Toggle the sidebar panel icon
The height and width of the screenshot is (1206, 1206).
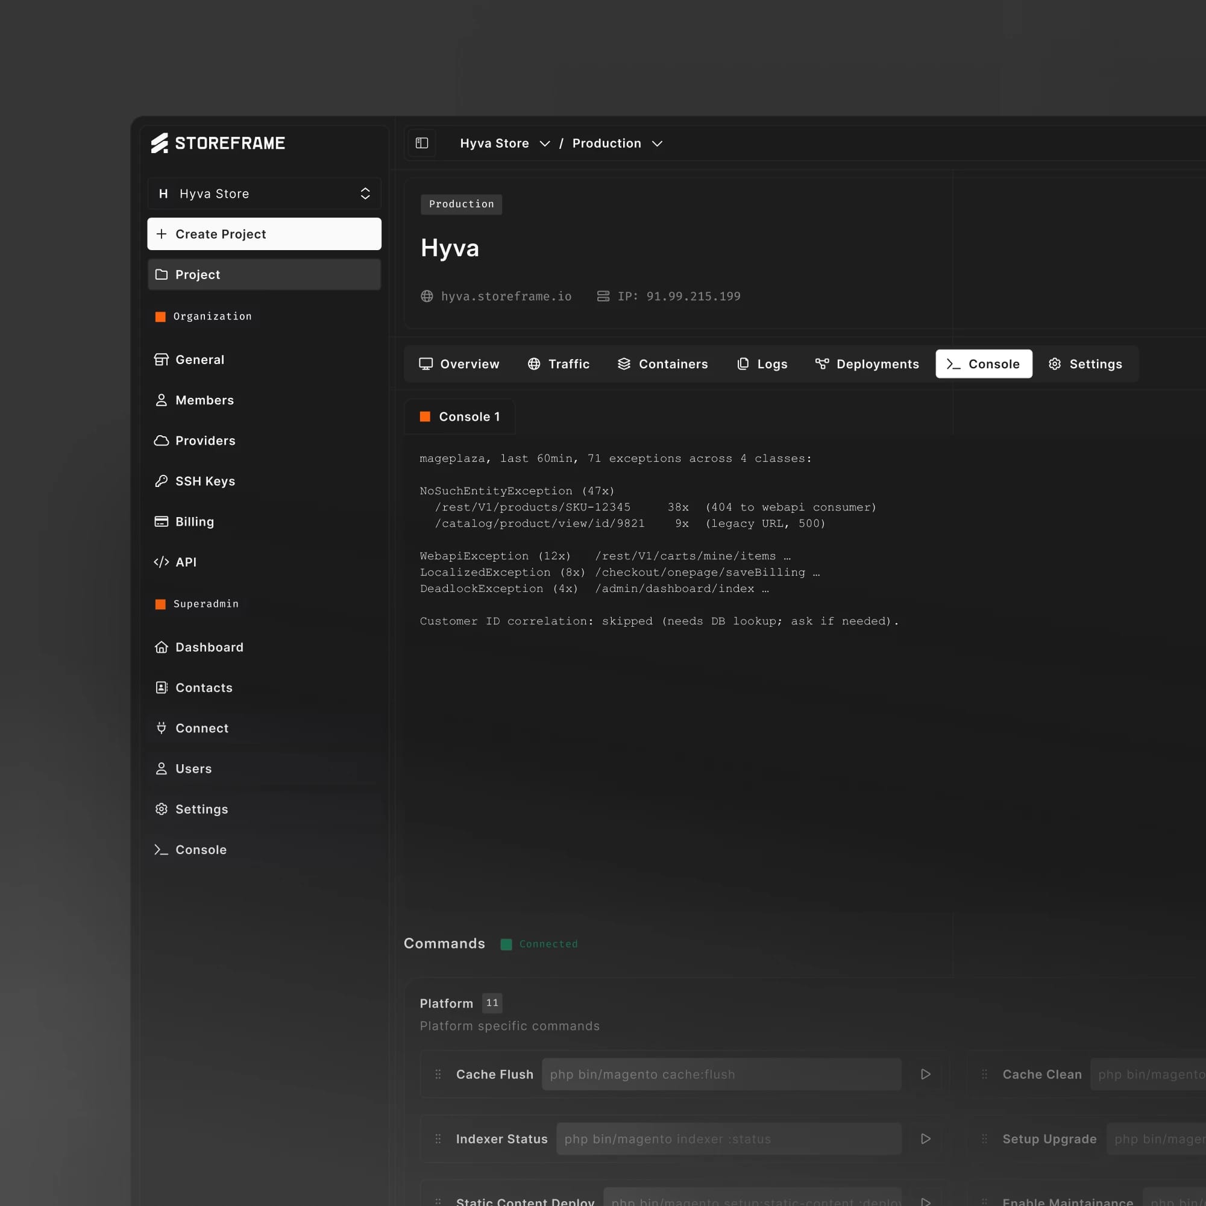[422, 143]
